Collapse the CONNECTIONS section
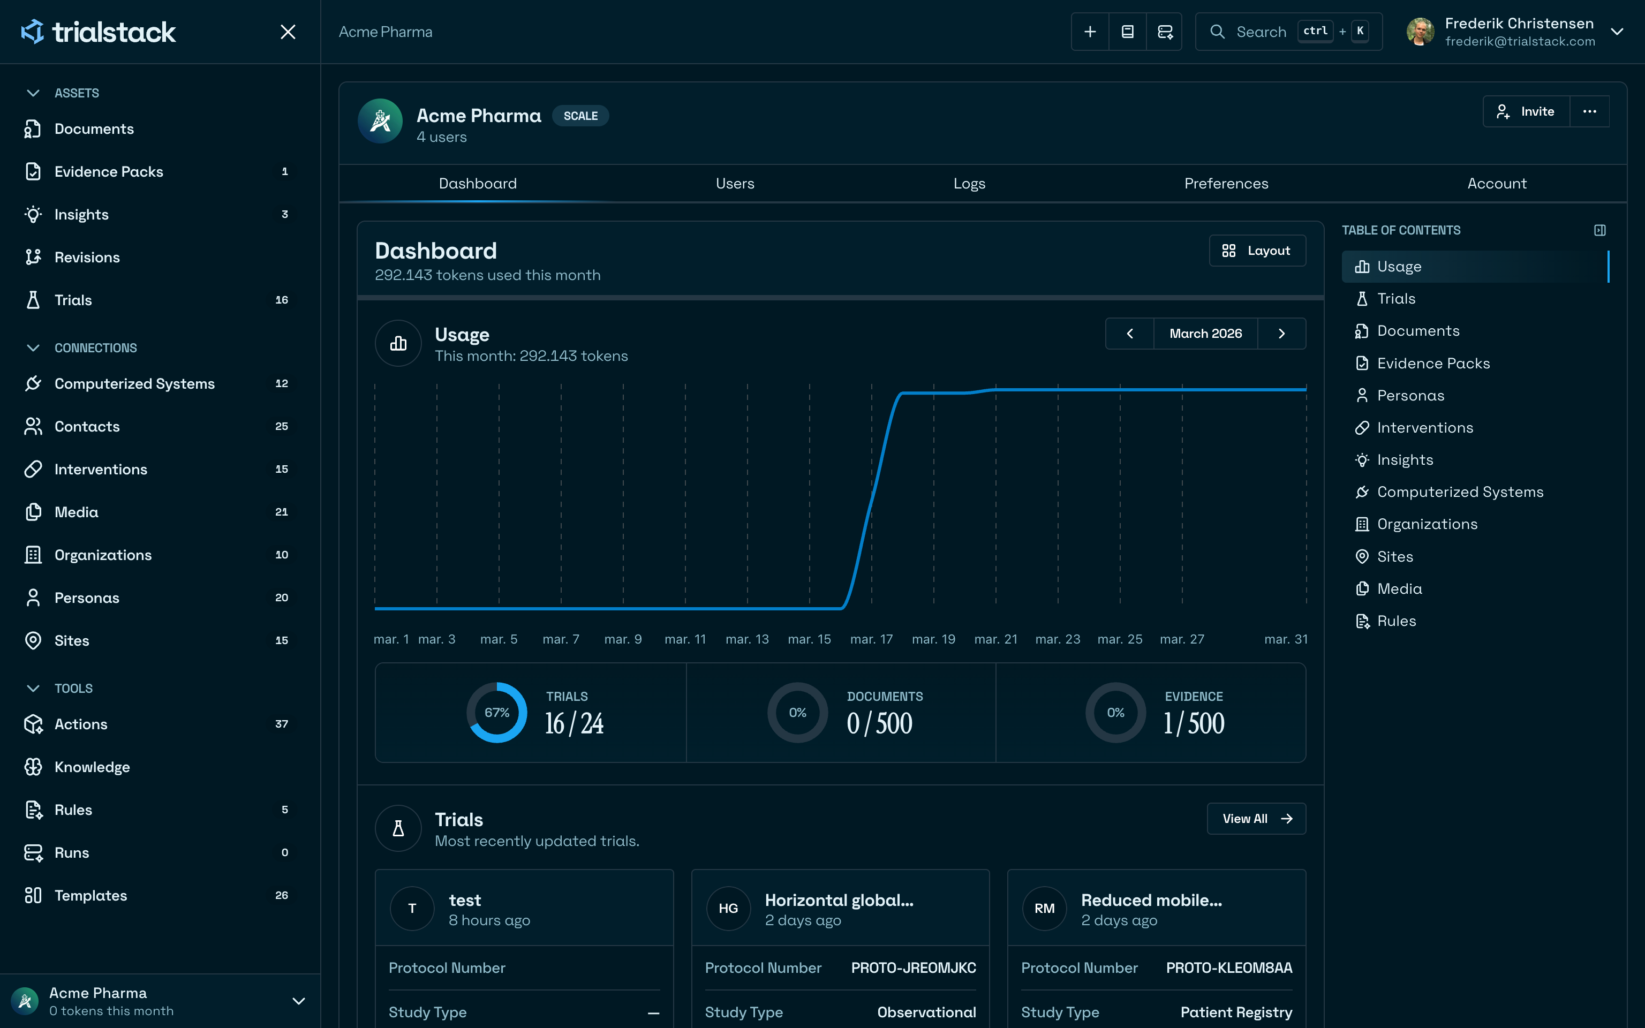This screenshot has width=1645, height=1028. pos(33,348)
